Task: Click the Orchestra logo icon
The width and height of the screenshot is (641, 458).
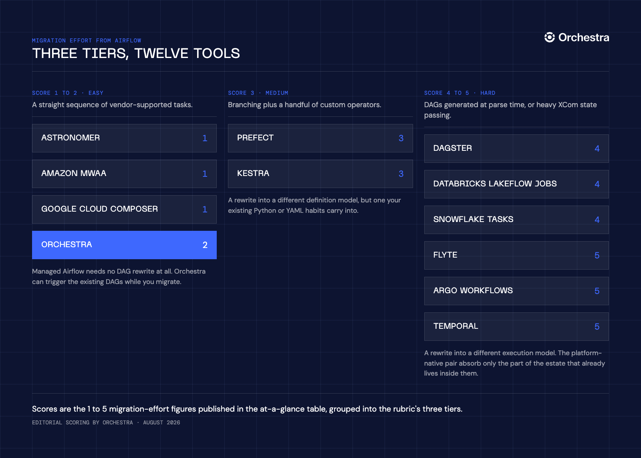Action: click(x=550, y=37)
